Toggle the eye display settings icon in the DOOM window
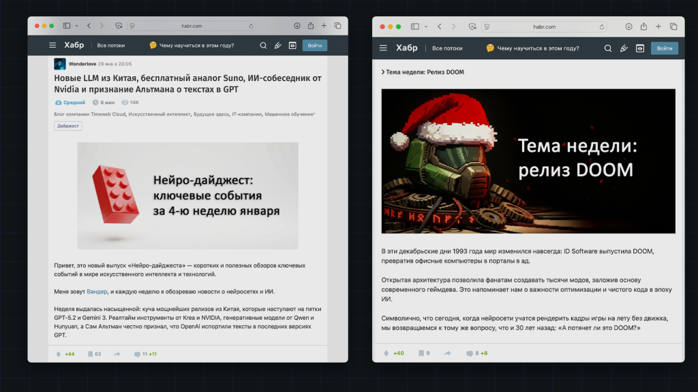The image size is (698, 392). (x=640, y=48)
